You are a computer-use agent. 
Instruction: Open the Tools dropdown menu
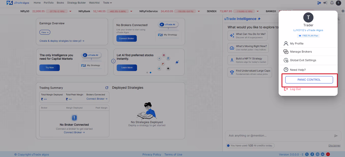tap(108, 3)
